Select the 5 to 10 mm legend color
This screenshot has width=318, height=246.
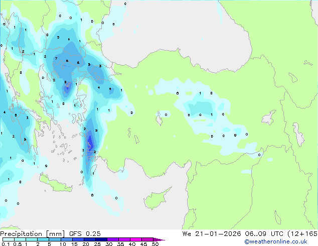(x=55, y=239)
